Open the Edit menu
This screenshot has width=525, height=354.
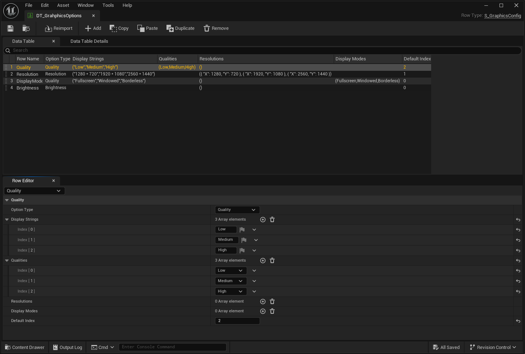(x=45, y=5)
